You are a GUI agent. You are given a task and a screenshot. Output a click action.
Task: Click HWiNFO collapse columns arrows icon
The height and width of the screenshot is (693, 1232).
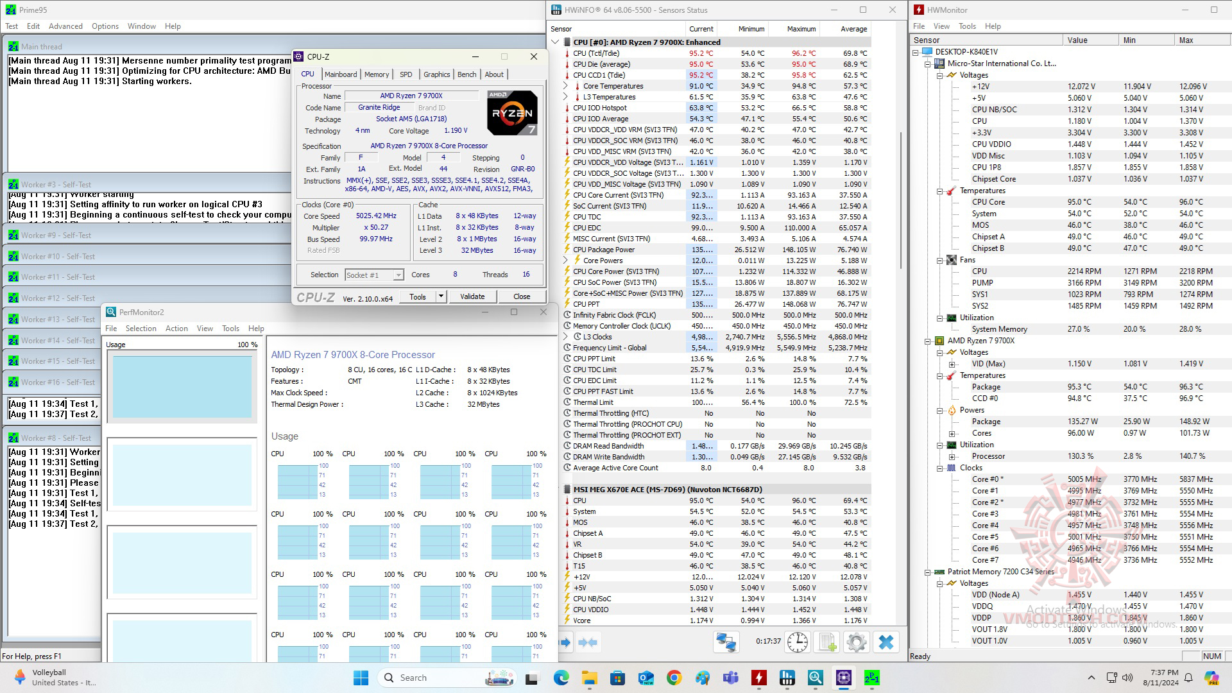coord(588,642)
